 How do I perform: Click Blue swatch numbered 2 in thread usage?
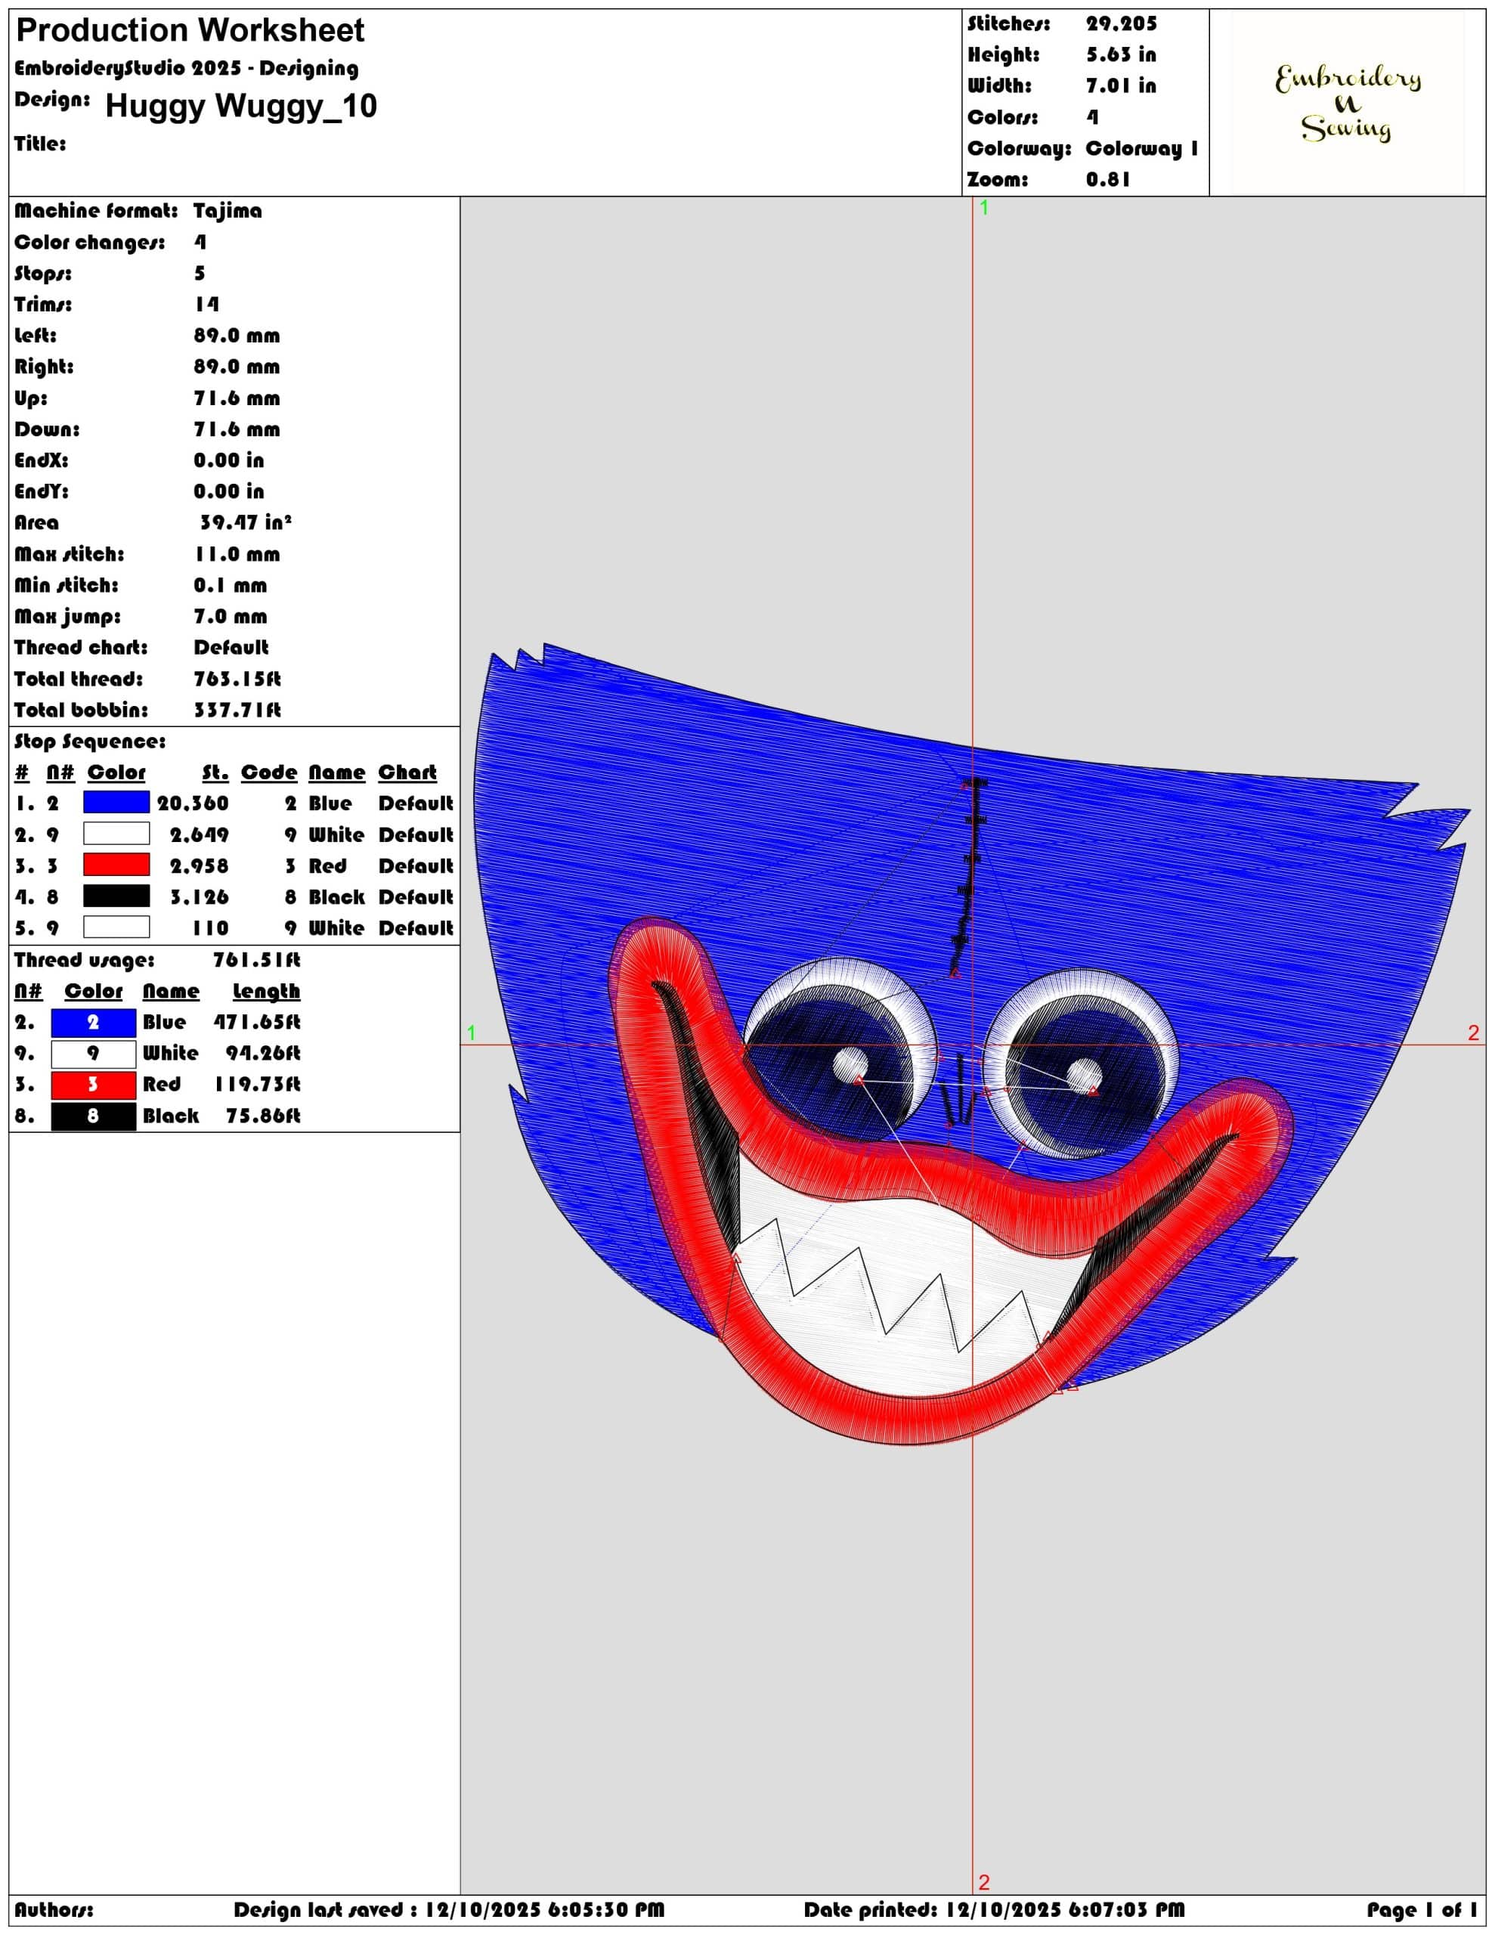click(x=94, y=1023)
